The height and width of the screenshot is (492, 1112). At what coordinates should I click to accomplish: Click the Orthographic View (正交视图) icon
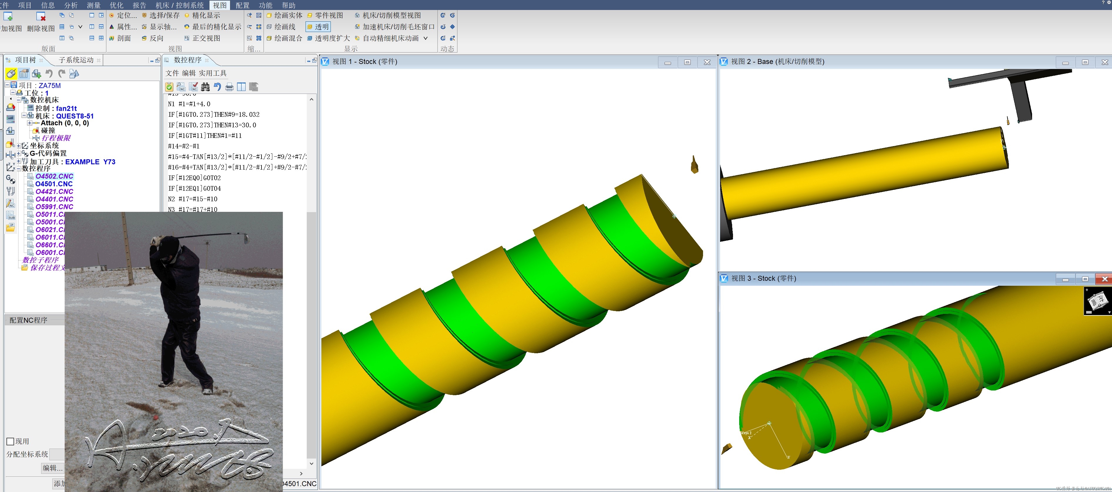pos(187,38)
